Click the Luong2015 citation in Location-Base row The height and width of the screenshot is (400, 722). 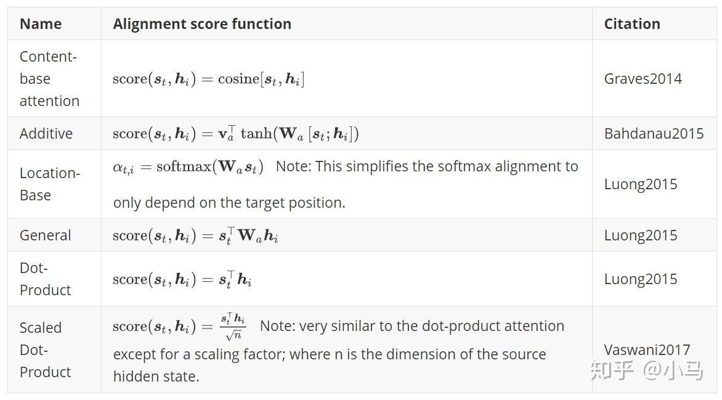pyautogui.click(x=641, y=184)
